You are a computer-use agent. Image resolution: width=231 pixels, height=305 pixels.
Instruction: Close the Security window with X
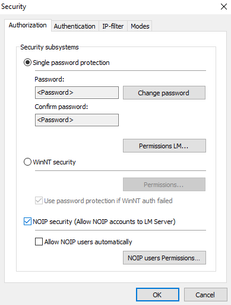[224, 7]
